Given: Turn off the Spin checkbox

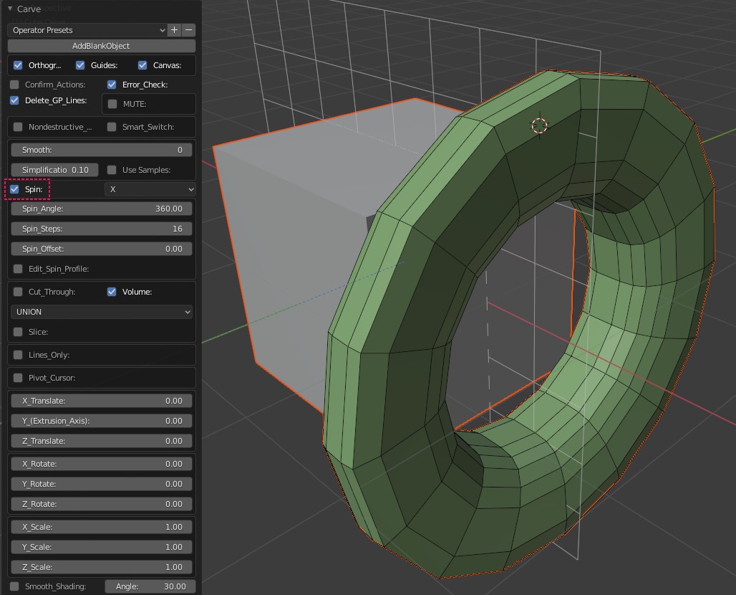Looking at the screenshot, I should click(x=15, y=189).
